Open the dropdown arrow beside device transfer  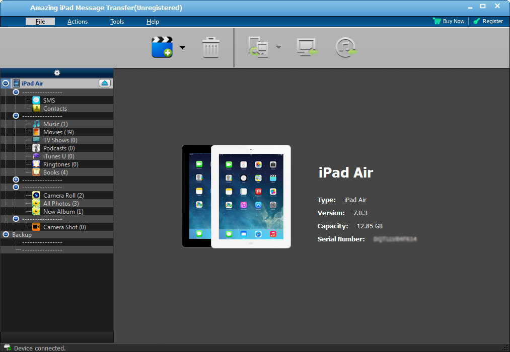coord(278,47)
